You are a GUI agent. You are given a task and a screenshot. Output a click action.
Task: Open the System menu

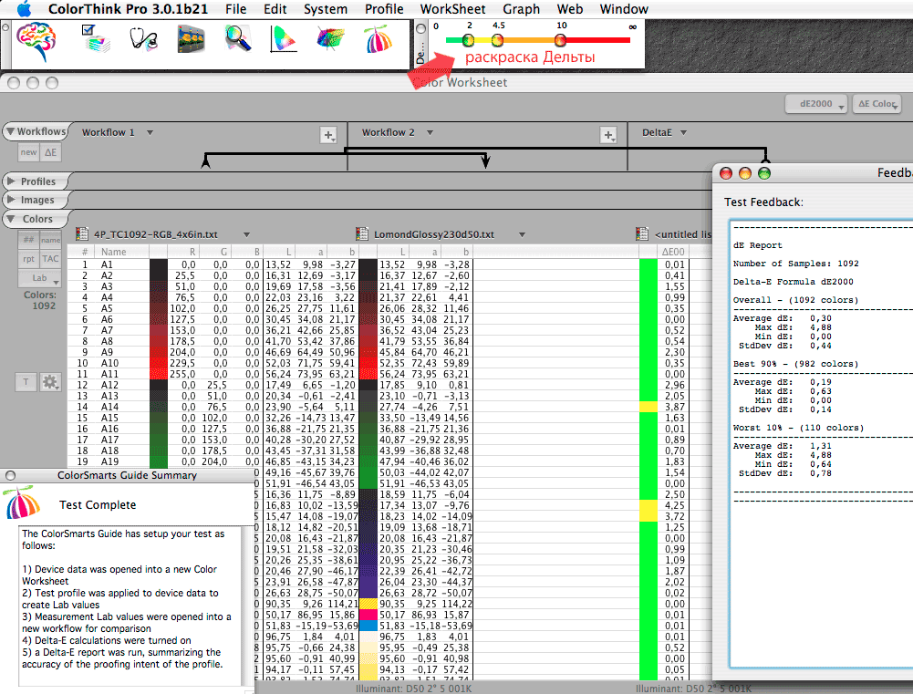326,9
